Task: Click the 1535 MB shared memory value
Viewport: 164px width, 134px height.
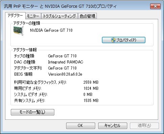Action: pyautogui.click(x=91, y=101)
